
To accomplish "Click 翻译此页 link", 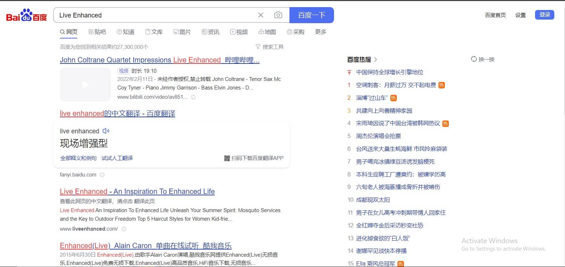I will 144,201.
